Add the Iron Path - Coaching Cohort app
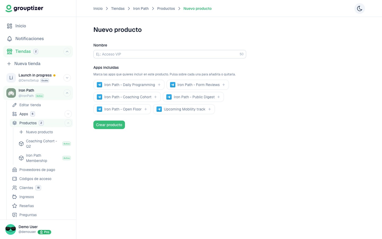382x239 pixels. point(127,97)
